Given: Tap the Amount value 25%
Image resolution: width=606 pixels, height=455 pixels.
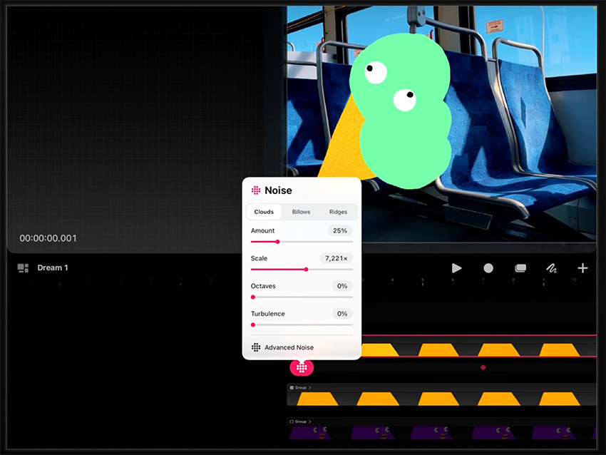Looking at the screenshot, I should click(340, 230).
